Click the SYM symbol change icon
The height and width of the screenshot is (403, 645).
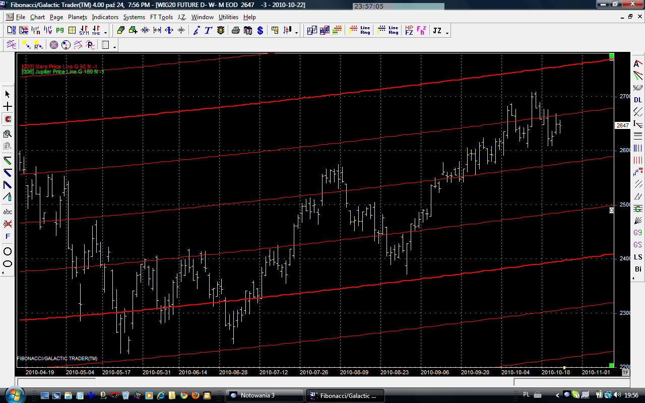(x=84, y=31)
